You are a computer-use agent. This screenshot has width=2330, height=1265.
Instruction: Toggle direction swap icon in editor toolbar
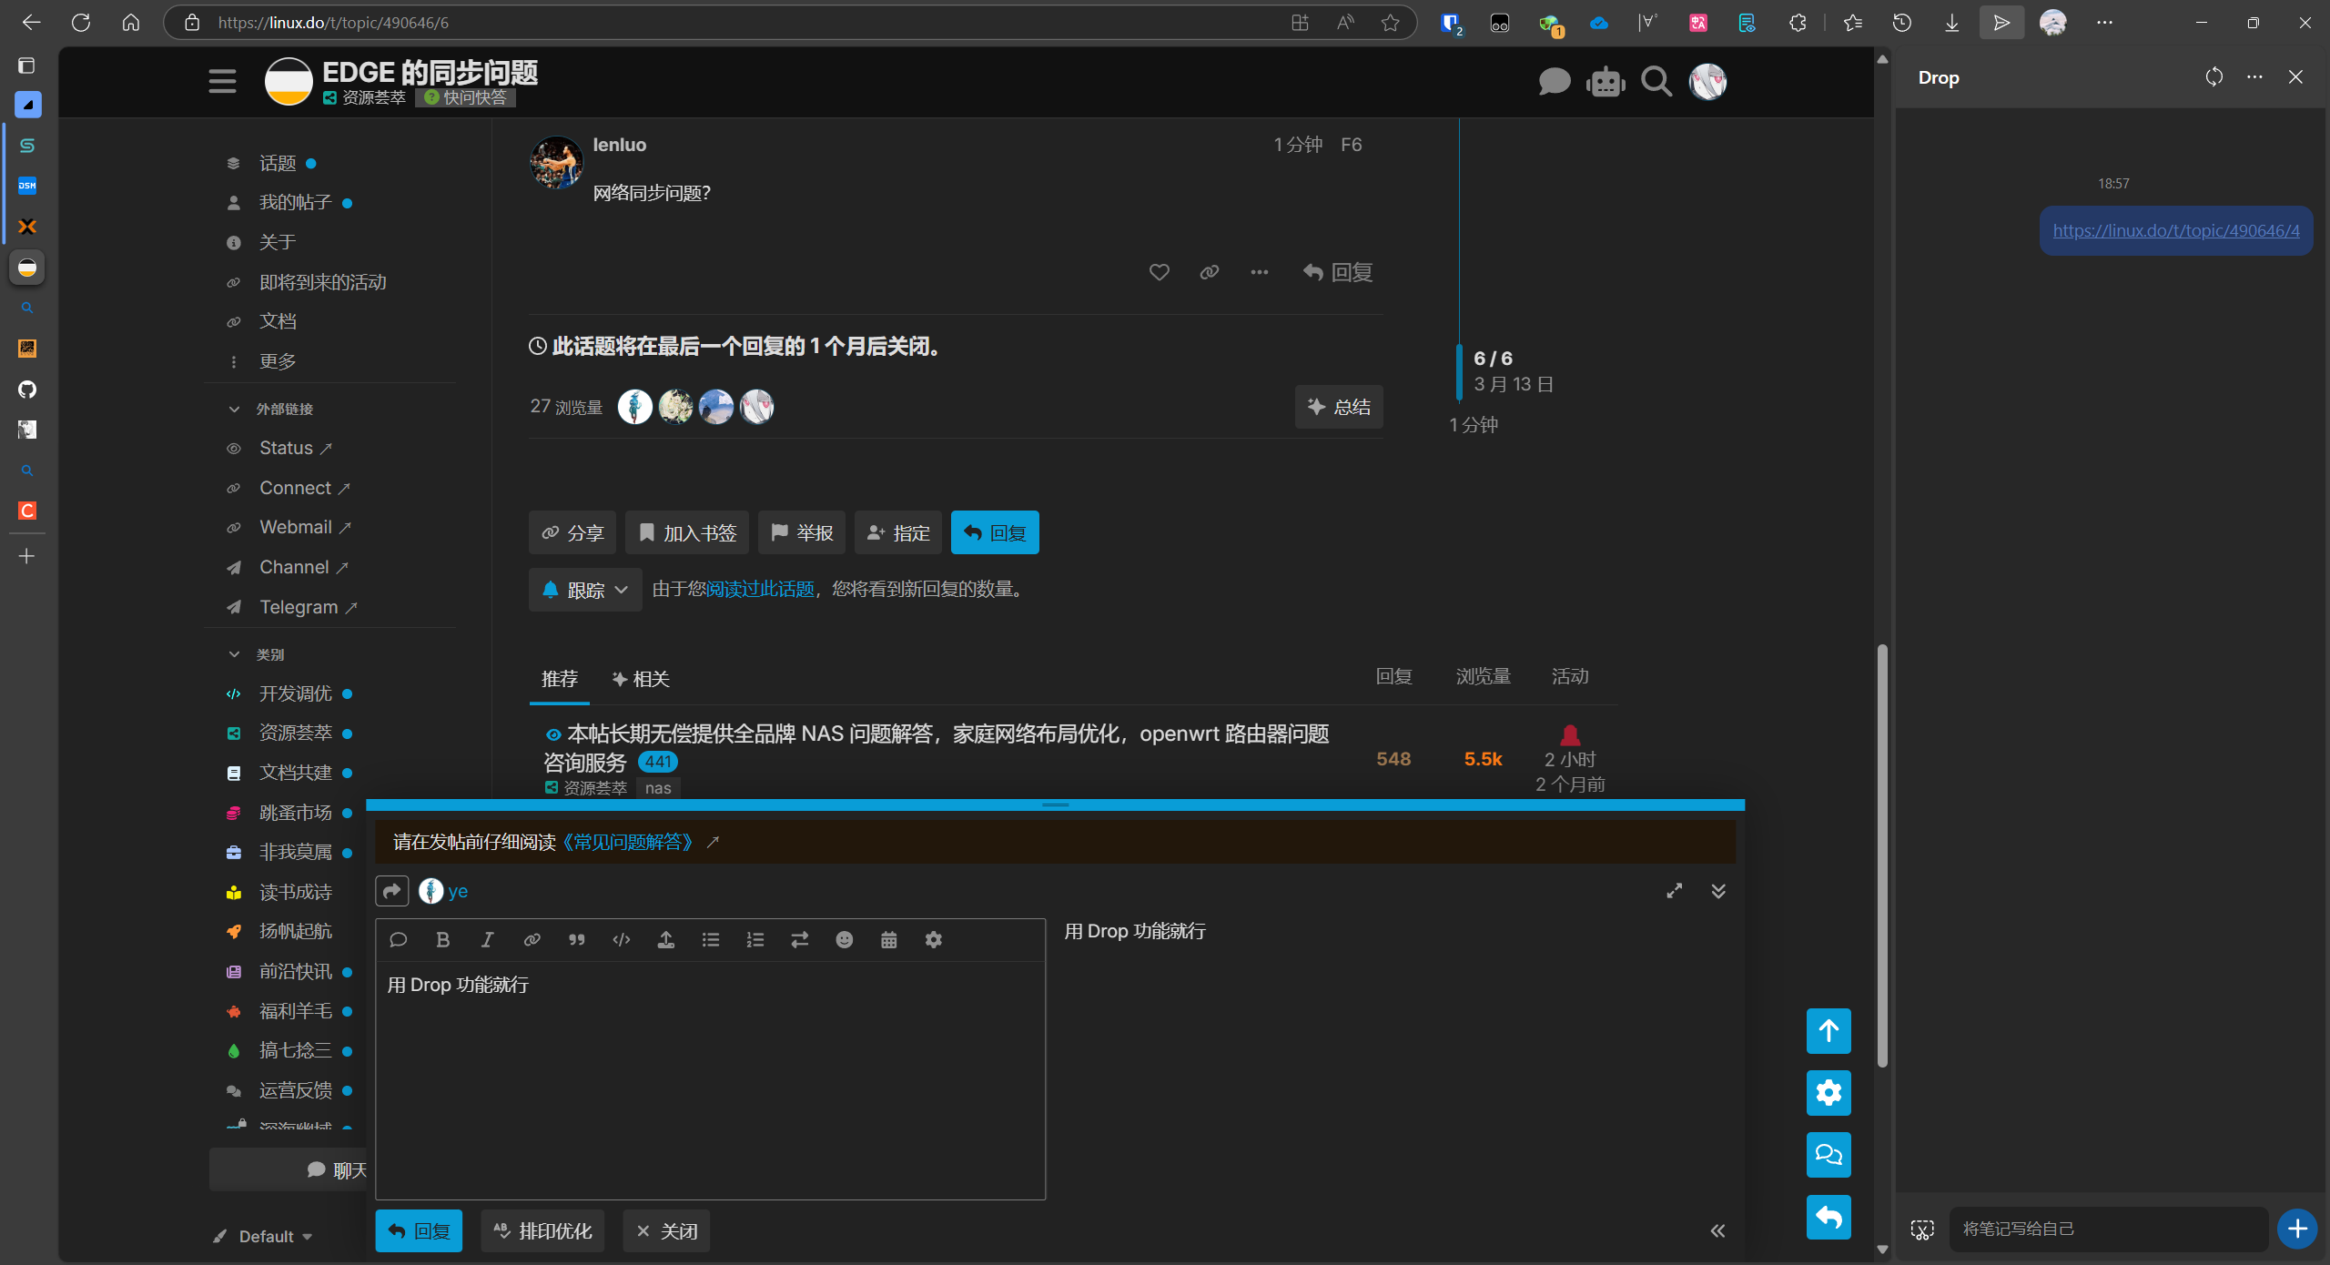pyautogui.click(x=800, y=940)
